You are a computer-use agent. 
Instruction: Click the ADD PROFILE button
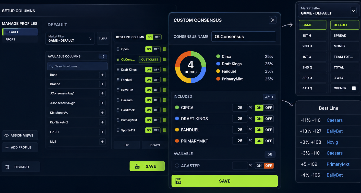coord(20,147)
